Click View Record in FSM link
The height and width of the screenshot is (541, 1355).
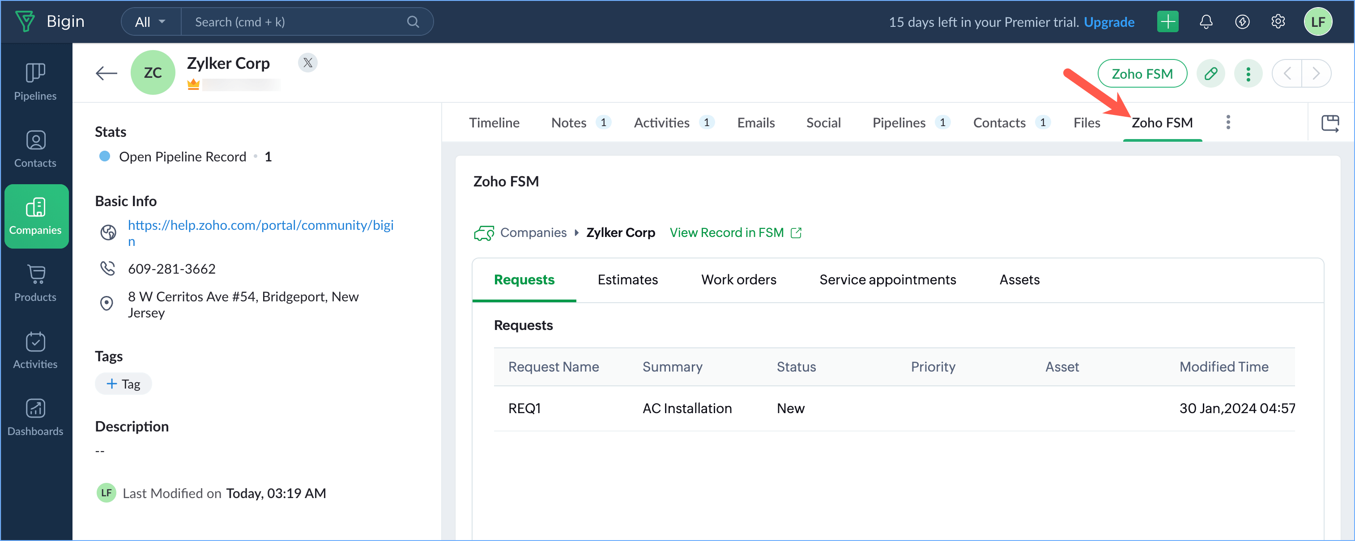click(735, 232)
